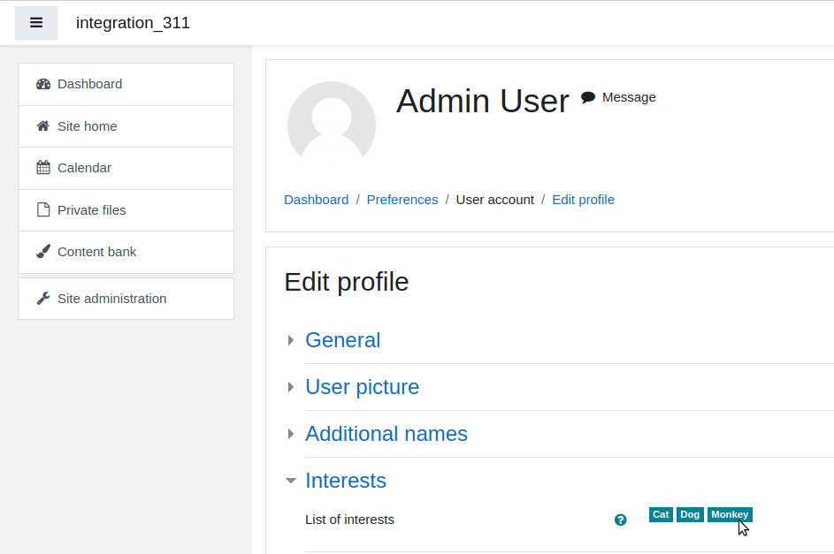Click the Dashboard gauge icon

point(43,84)
